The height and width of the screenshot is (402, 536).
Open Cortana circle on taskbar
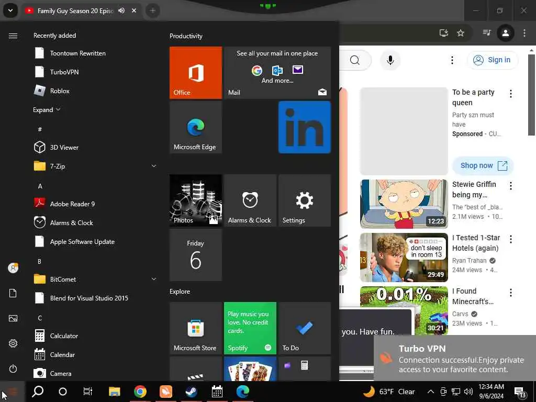coord(63,392)
